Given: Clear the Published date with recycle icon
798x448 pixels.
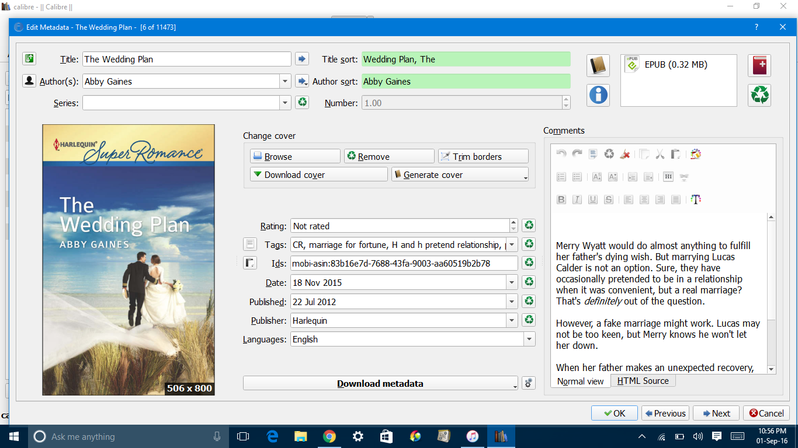Looking at the screenshot, I should (529, 302).
